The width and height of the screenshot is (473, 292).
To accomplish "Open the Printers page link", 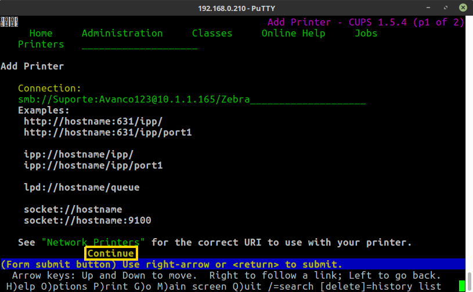I will [41, 44].
